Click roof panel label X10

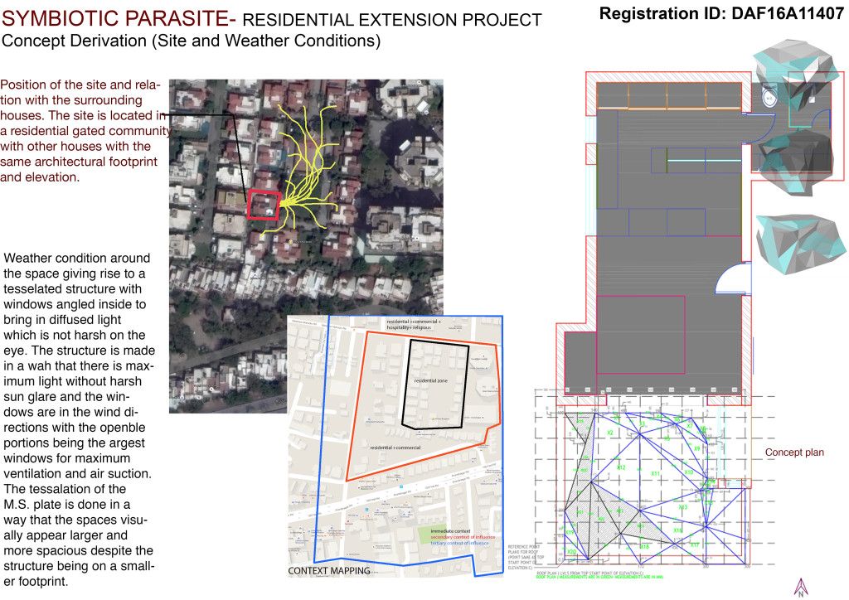(689, 472)
